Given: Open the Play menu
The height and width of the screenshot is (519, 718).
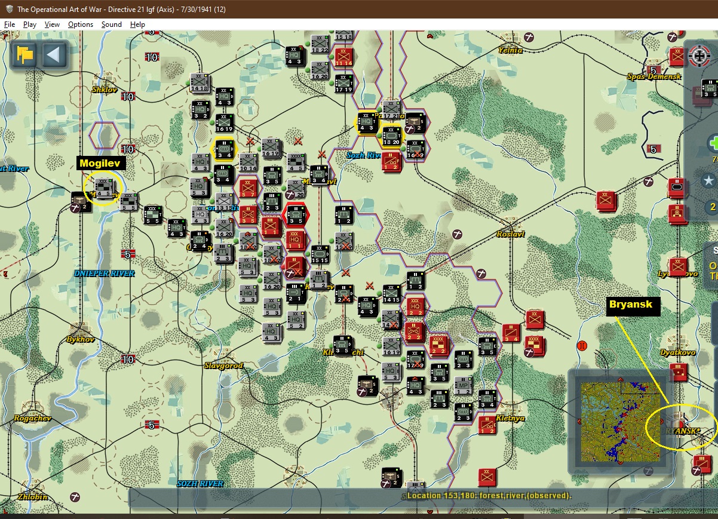Looking at the screenshot, I should [30, 24].
